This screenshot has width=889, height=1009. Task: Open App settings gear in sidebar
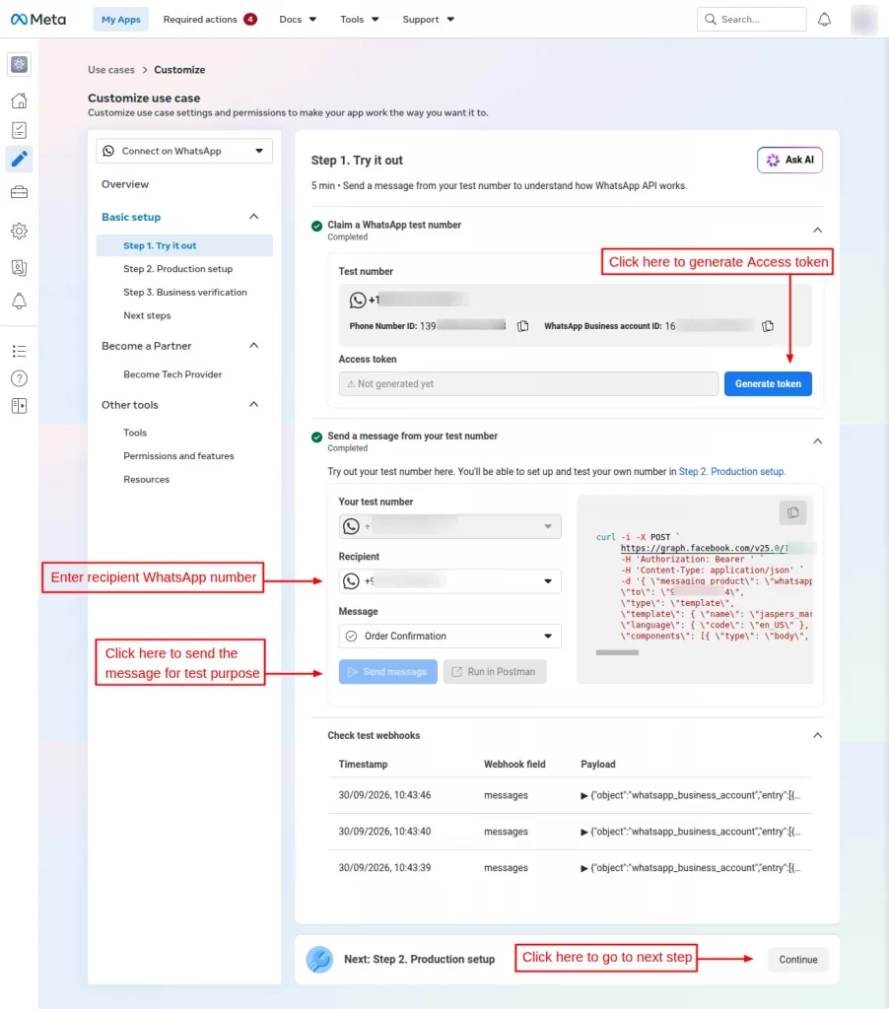pos(20,231)
